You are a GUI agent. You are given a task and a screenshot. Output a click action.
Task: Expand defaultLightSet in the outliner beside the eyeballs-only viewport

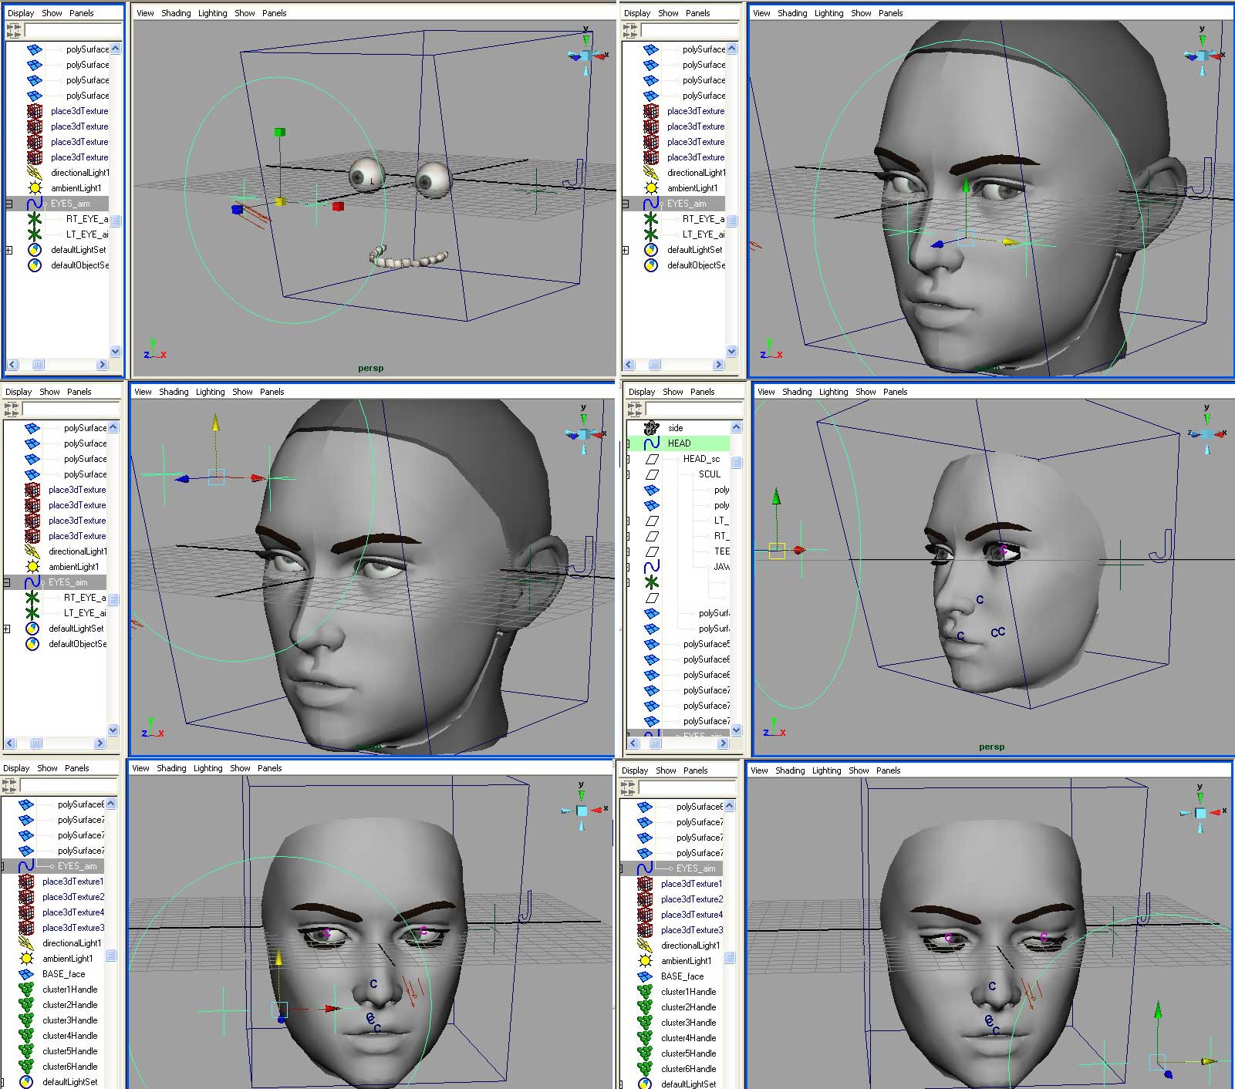(9, 250)
